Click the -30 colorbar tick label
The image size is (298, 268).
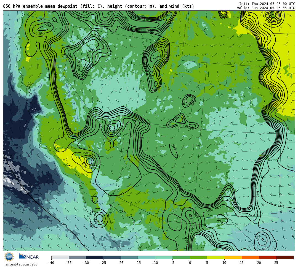pyautogui.click(x=86, y=263)
